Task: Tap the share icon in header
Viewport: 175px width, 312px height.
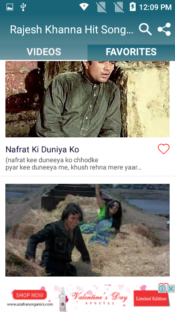Action: tap(164, 29)
